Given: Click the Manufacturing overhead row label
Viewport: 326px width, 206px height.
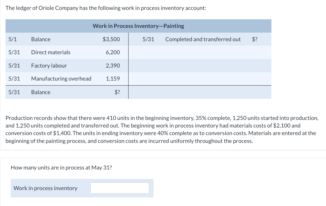Looking at the screenshot, I should coord(61,78).
